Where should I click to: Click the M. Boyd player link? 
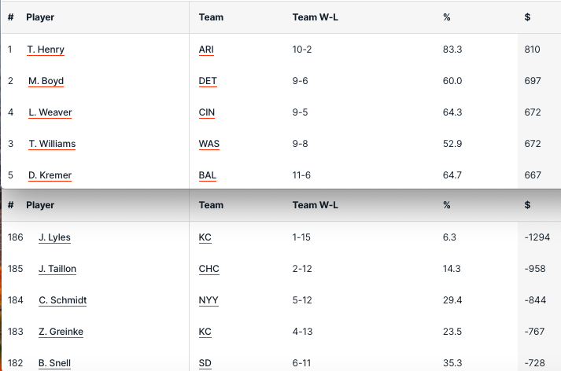coord(46,81)
